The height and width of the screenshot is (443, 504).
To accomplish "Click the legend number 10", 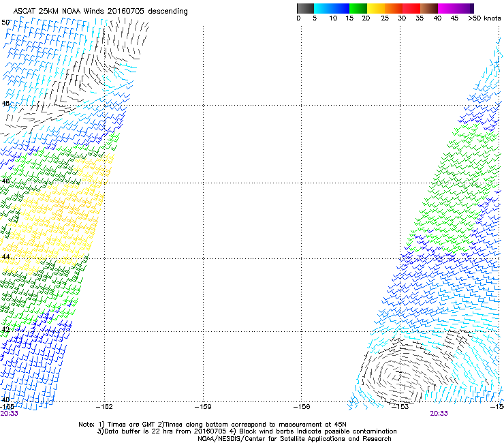I will (333, 18).
